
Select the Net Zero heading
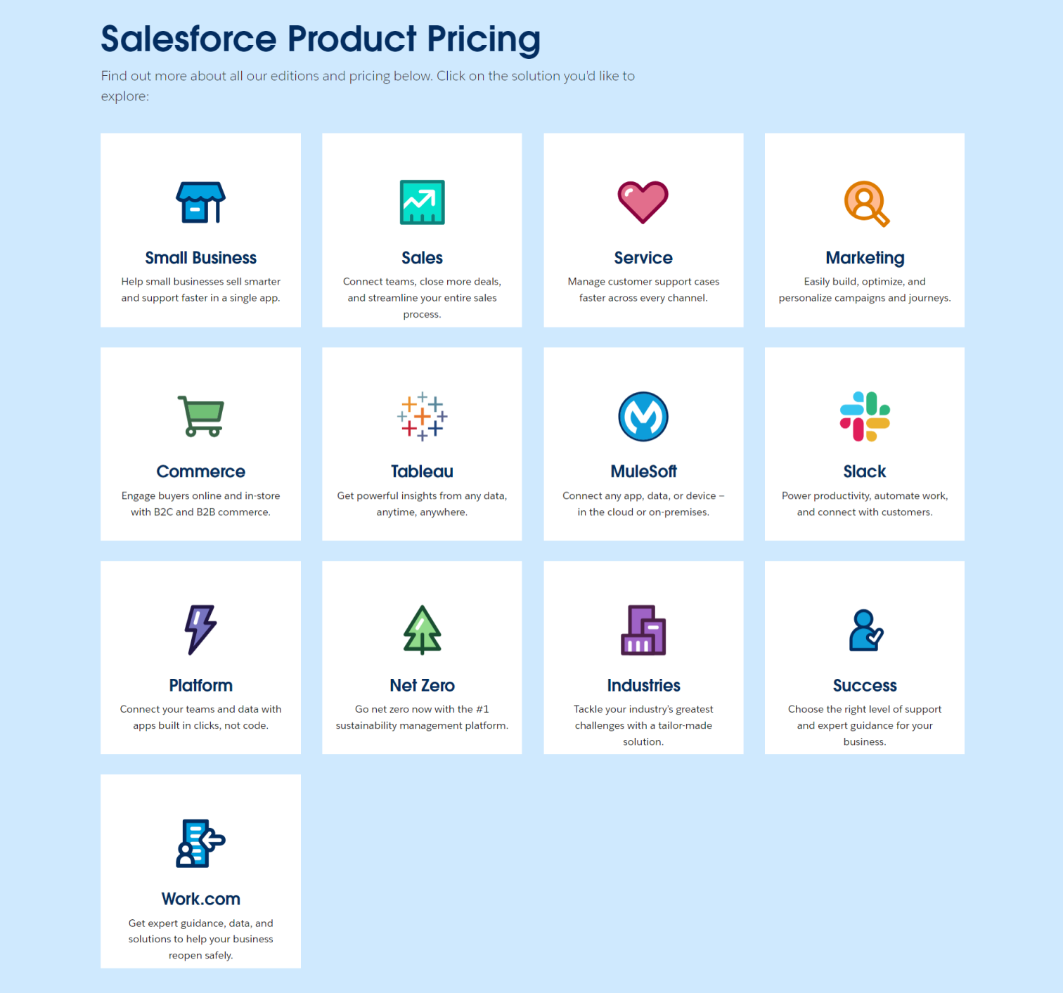[422, 685]
